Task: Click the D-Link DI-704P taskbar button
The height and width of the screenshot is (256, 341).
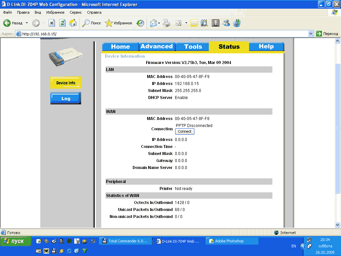Action: coord(179,241)
